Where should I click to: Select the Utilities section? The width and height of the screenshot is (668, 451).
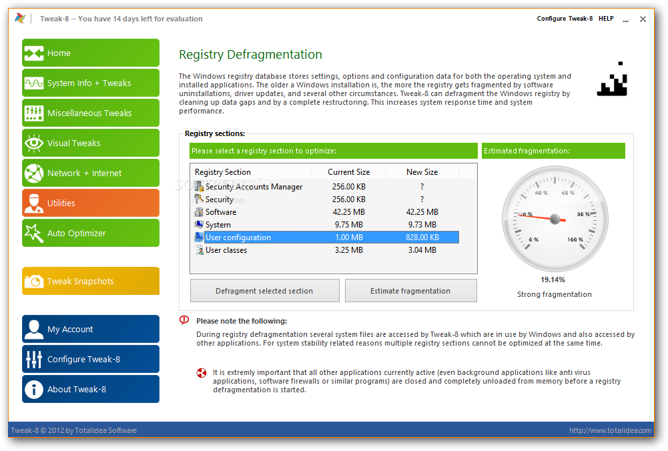pyautogui.click(x=91, y=203)
